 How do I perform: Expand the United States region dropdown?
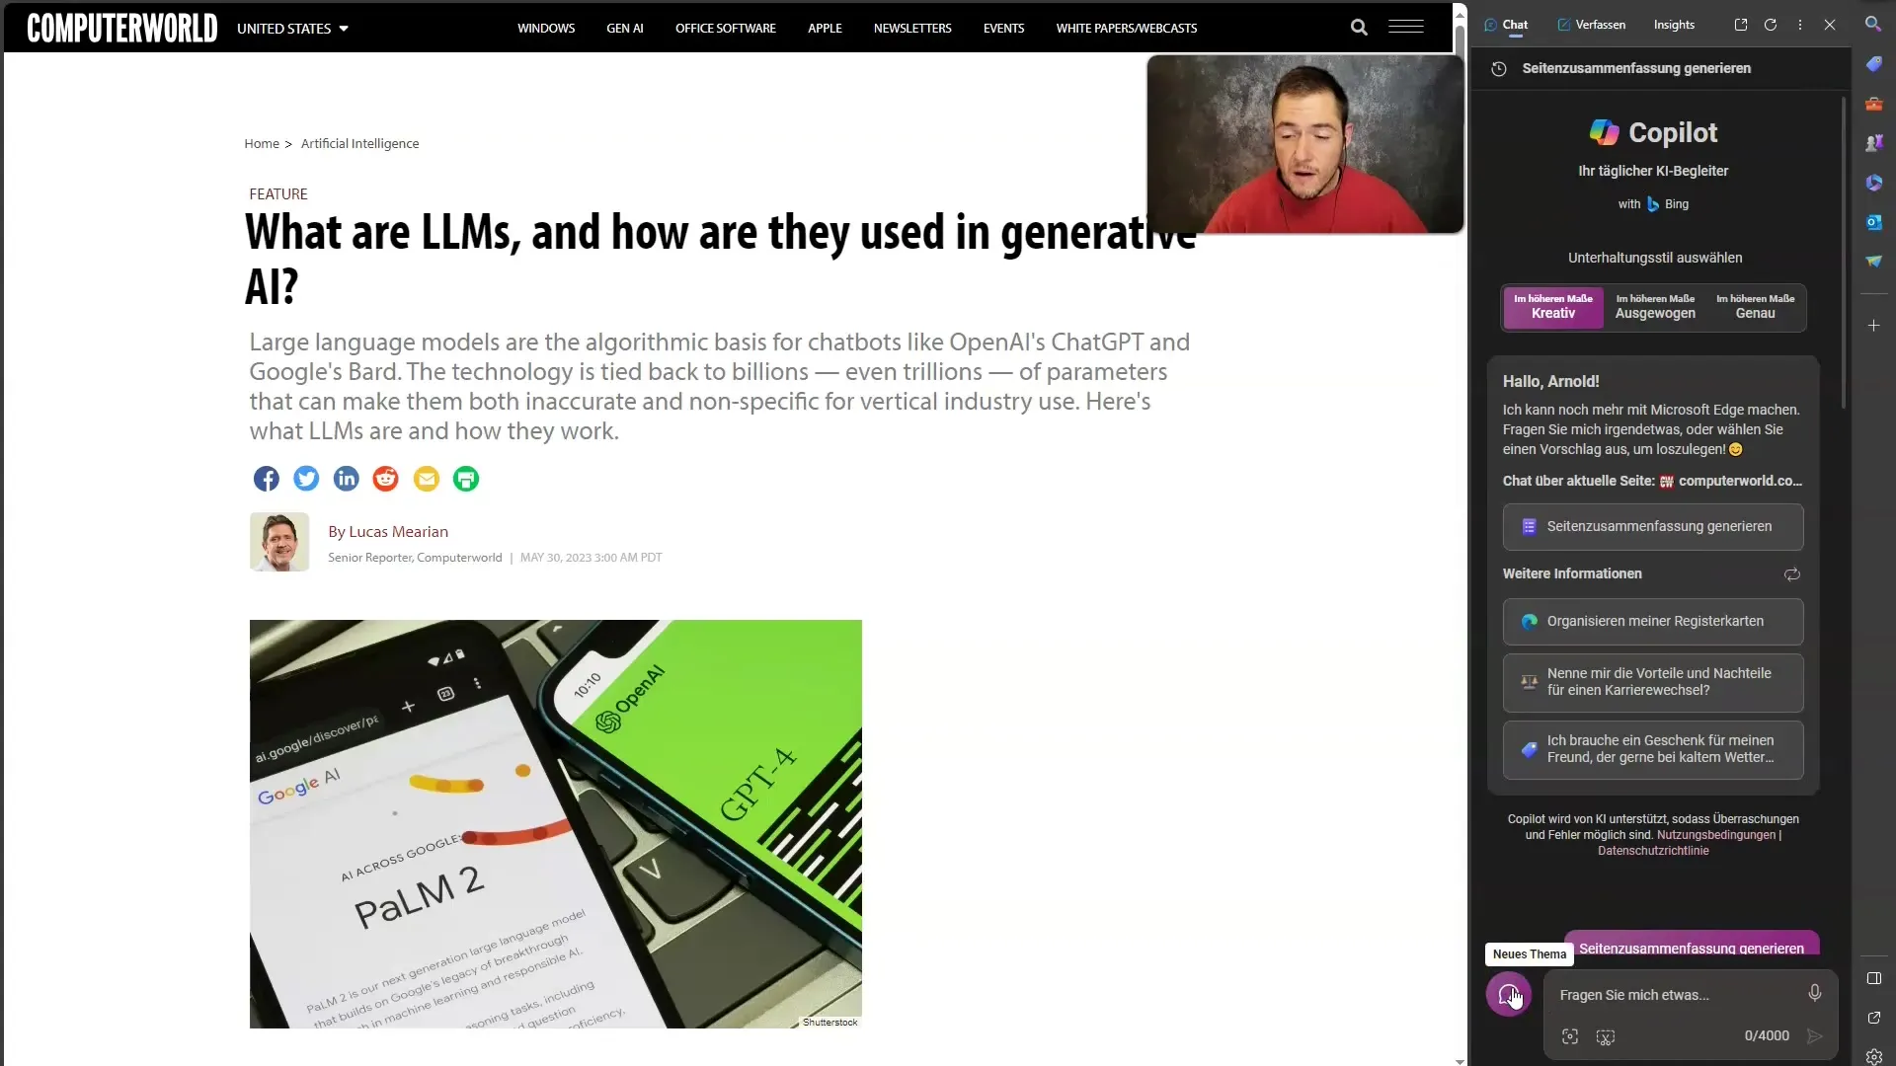click(x=293, y=28)
